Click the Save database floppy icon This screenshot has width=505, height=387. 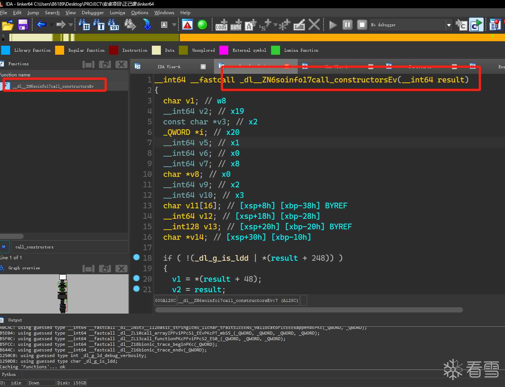click(23, 25)
